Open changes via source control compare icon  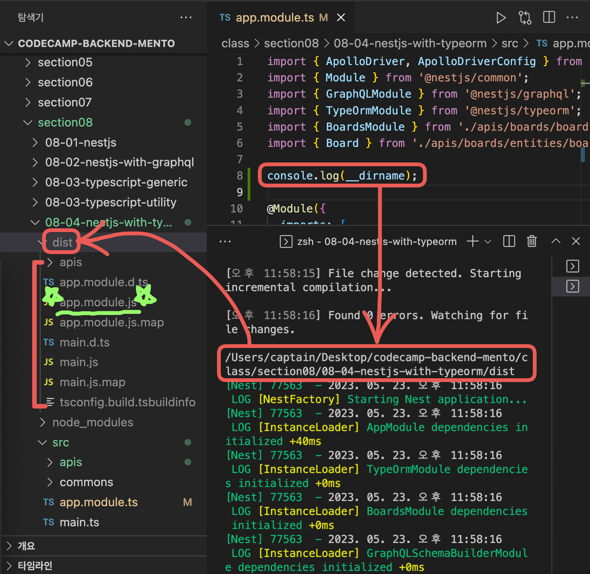[x=525, y=18]
